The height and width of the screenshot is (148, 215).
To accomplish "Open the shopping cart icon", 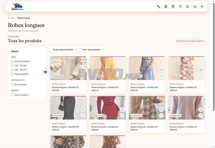I will [x=195, y=7].
